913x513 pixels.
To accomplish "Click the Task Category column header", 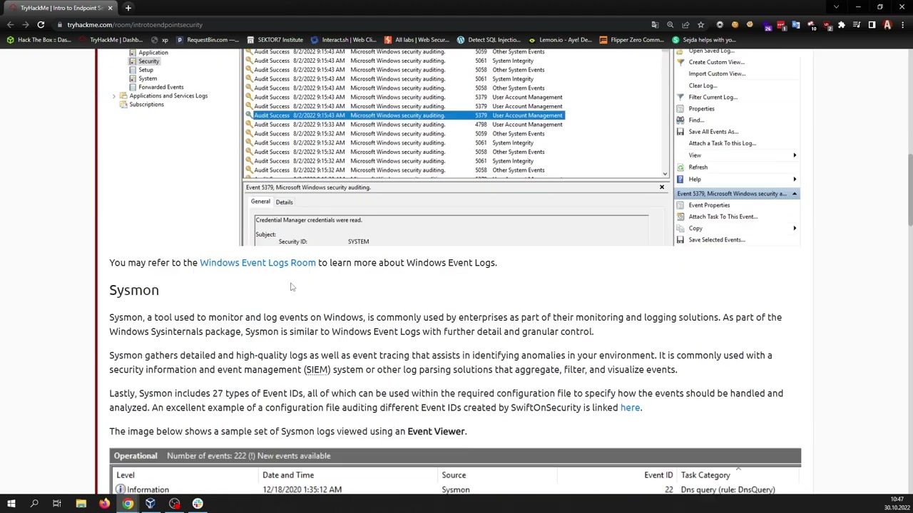I will click(705, 475).
